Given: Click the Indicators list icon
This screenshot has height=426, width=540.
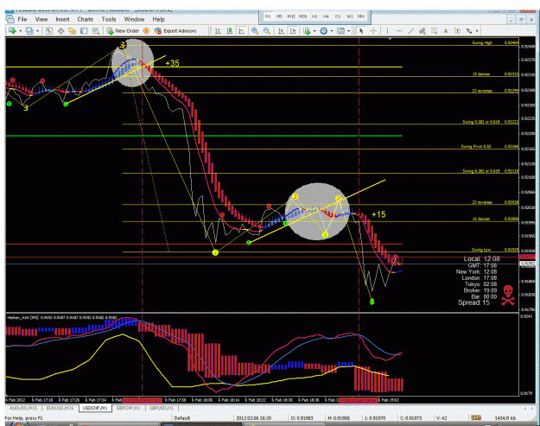Looking at the screenshot, I should pos(307,31).
